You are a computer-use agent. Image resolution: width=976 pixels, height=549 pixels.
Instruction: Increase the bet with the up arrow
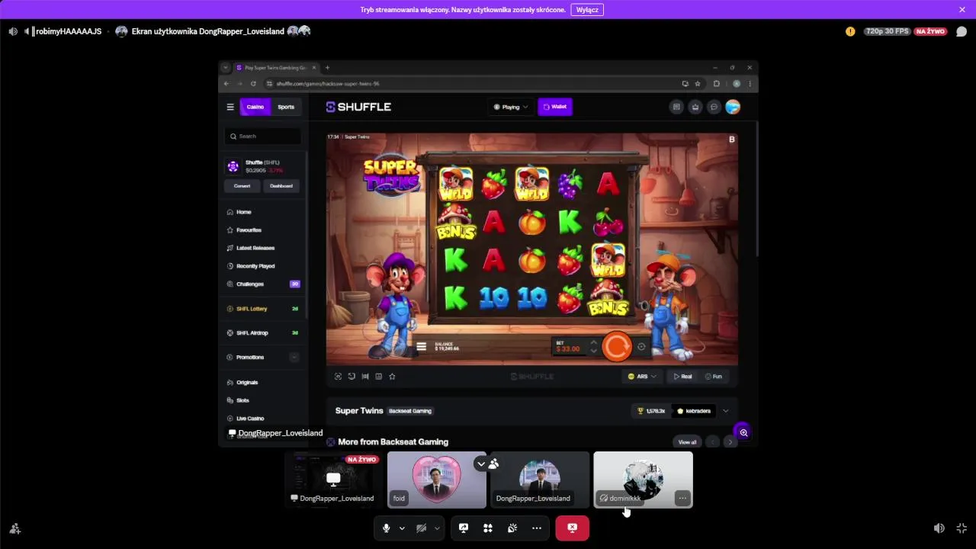(x=593, y=342)
